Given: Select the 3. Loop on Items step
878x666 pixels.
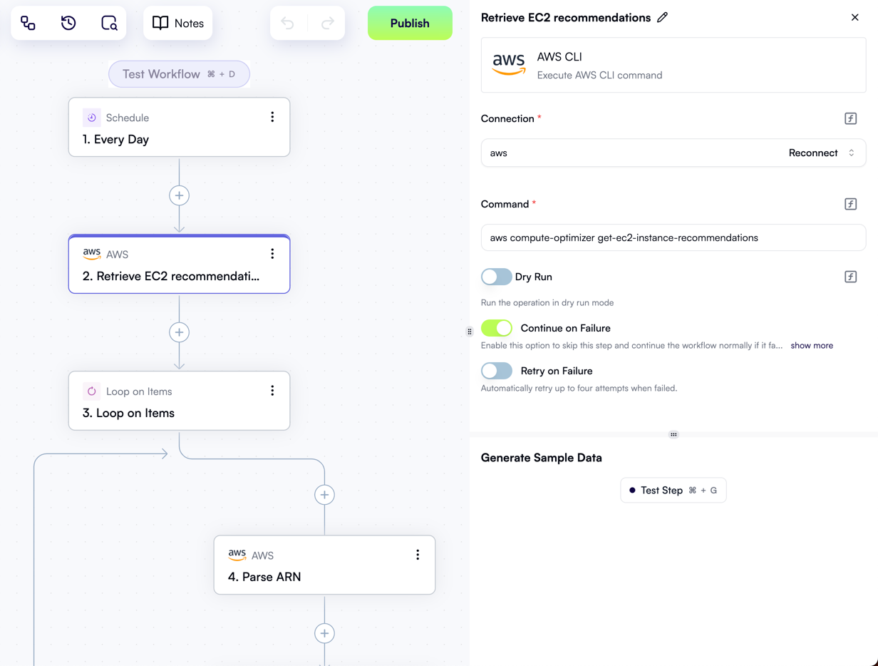Looking at the screenshot, I should [x=179, y=401].
